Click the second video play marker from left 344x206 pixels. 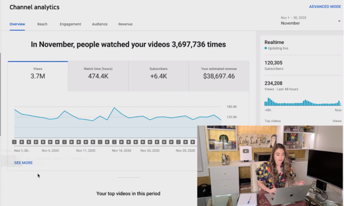pos(21,142)
